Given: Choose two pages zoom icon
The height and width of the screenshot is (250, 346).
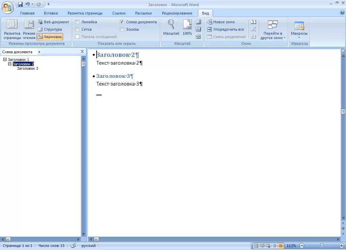Looking at the screenshot, I should coord(198,29).
